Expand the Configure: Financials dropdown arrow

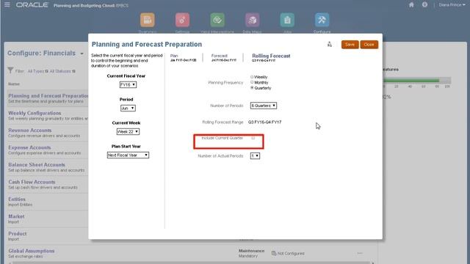(x=82, y=54)
